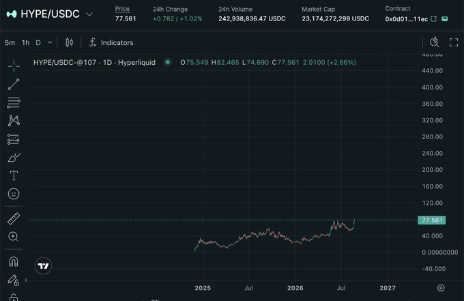Viewport: 464px width, 301px height.
Task: Click the HYPE token logo
Action: [12, 14]
